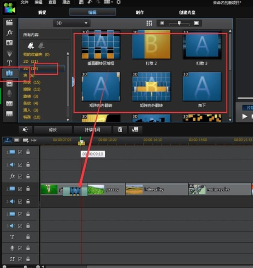Collapse the library category panel arrow
The height and width of the screenshot is (268, 253).
pyautogui.click(x=73, y=82)
